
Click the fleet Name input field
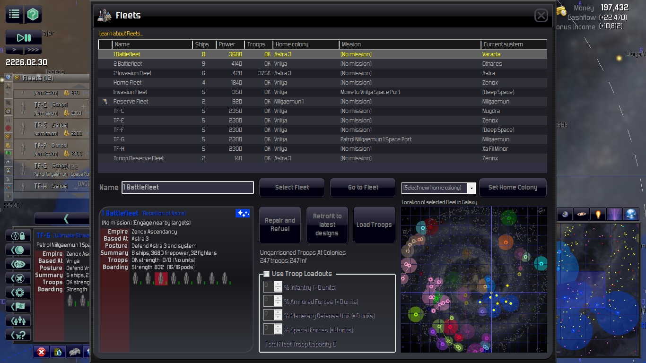click(188, 188)
